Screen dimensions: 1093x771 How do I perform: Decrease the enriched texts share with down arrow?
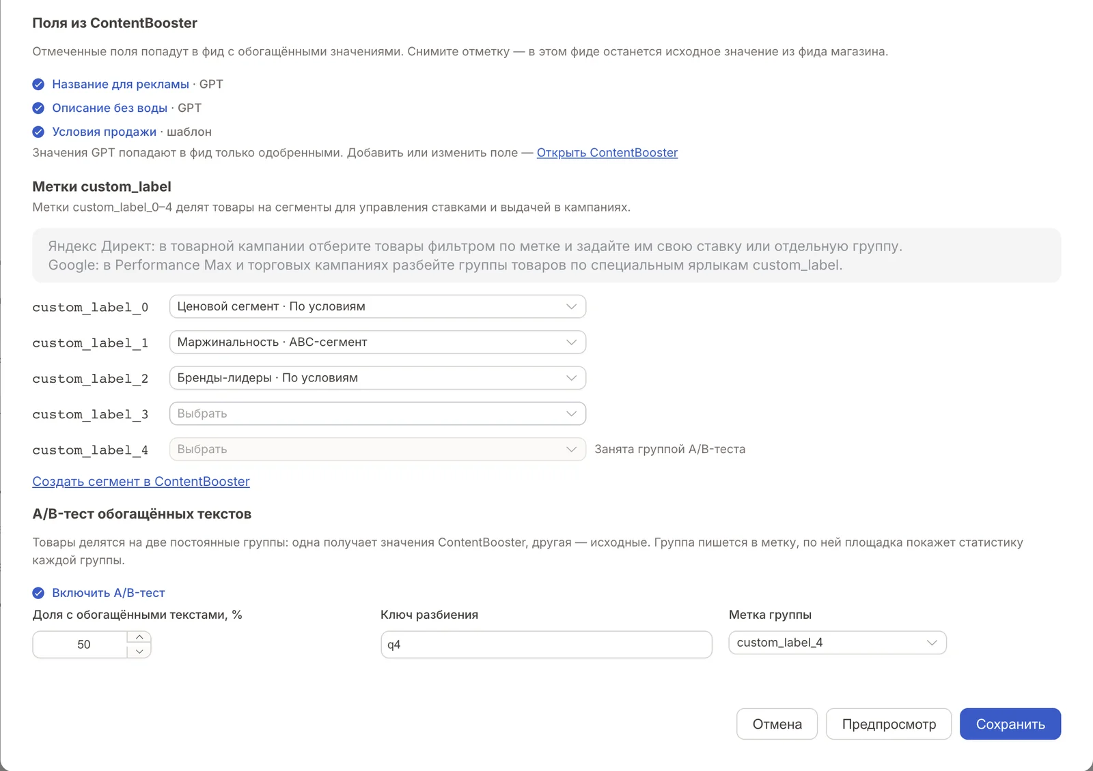tap(139, 652)
